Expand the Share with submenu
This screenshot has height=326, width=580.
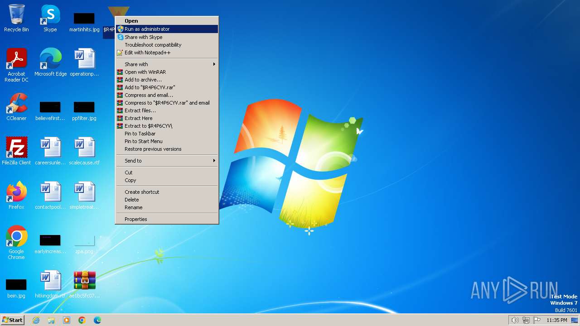[167, 64]
